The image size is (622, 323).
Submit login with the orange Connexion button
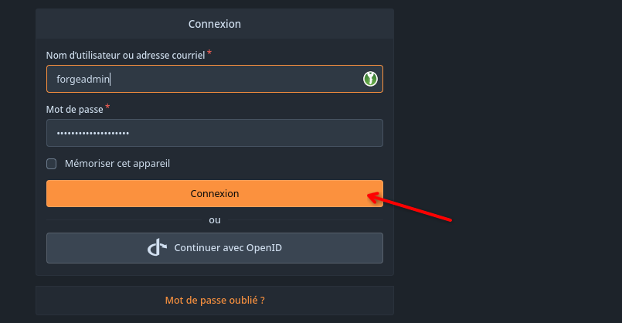pos(215,193)
